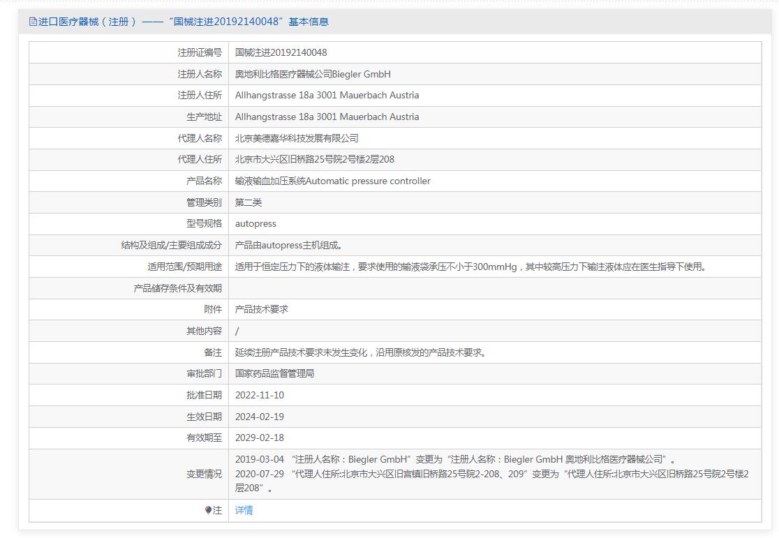Click the autopress model specification value
The image size is (779, 538).
255,224
